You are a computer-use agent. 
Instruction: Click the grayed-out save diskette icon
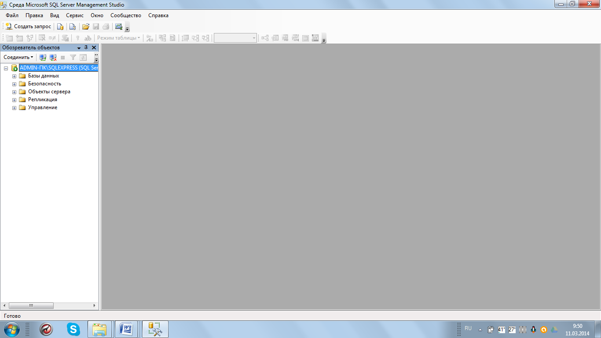96,26
